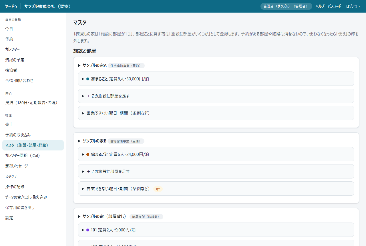
Task: Expand 営業できない曜日・期間 under サンプルの家A
Action: [216, 113]
